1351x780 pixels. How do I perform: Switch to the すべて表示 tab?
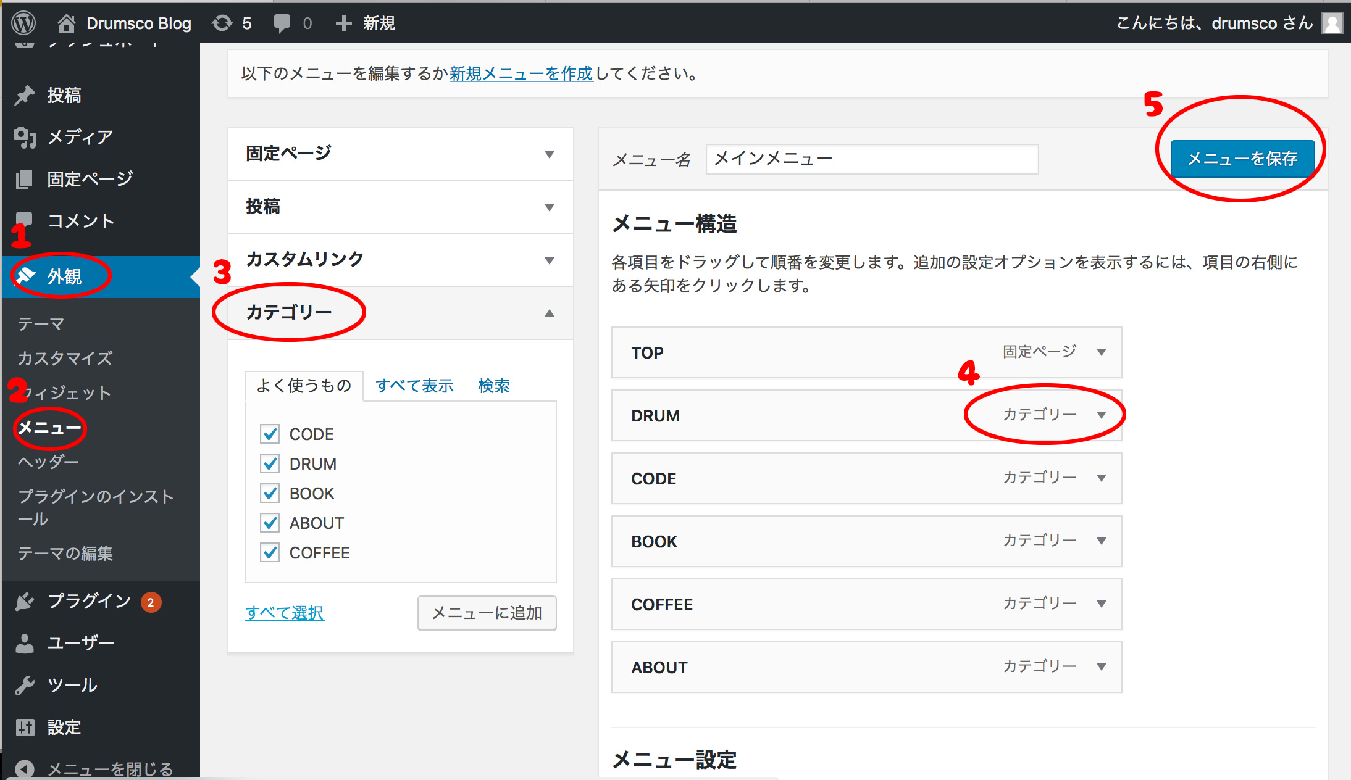click(x=414, y=386)
